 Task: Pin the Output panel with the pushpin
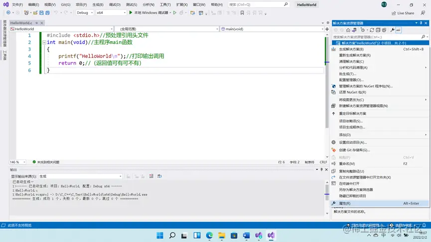(x=321, y=169)
